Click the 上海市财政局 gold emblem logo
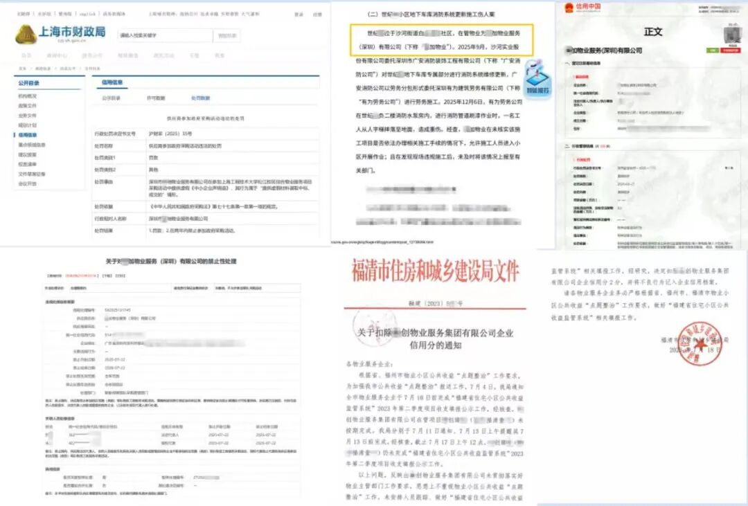This screenshot has width=748, height=506. [26, 34]
